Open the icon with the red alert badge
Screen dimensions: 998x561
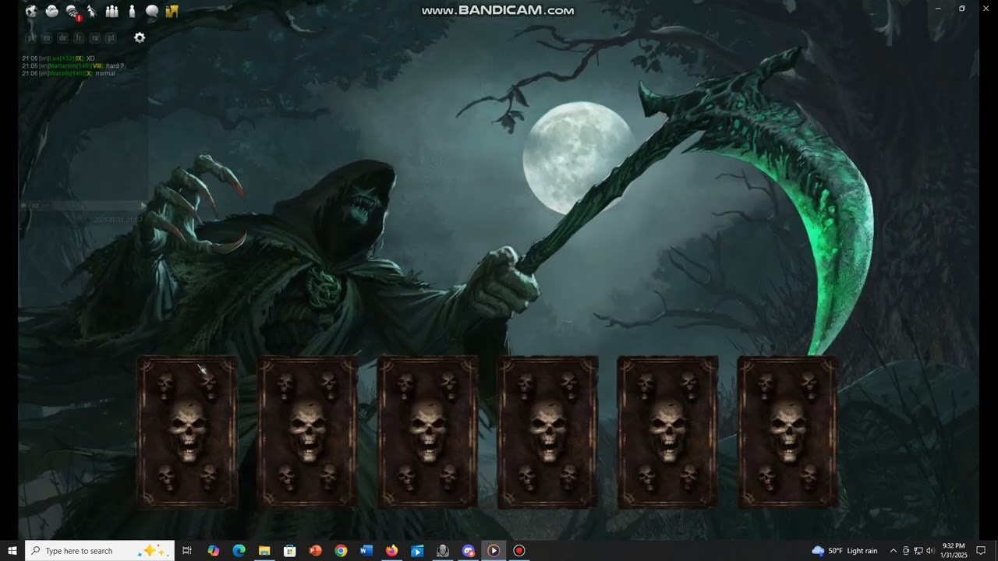coord(73,11)
